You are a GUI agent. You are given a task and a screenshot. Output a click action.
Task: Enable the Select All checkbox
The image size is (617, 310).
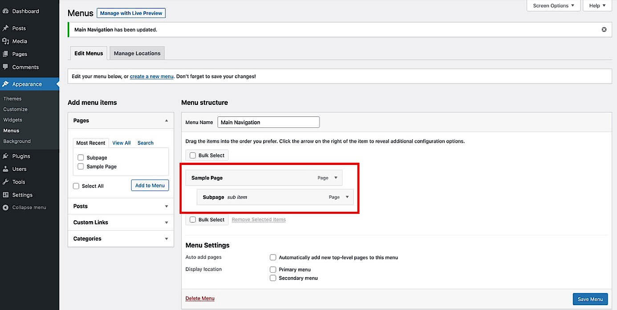(x=76, y=186)
